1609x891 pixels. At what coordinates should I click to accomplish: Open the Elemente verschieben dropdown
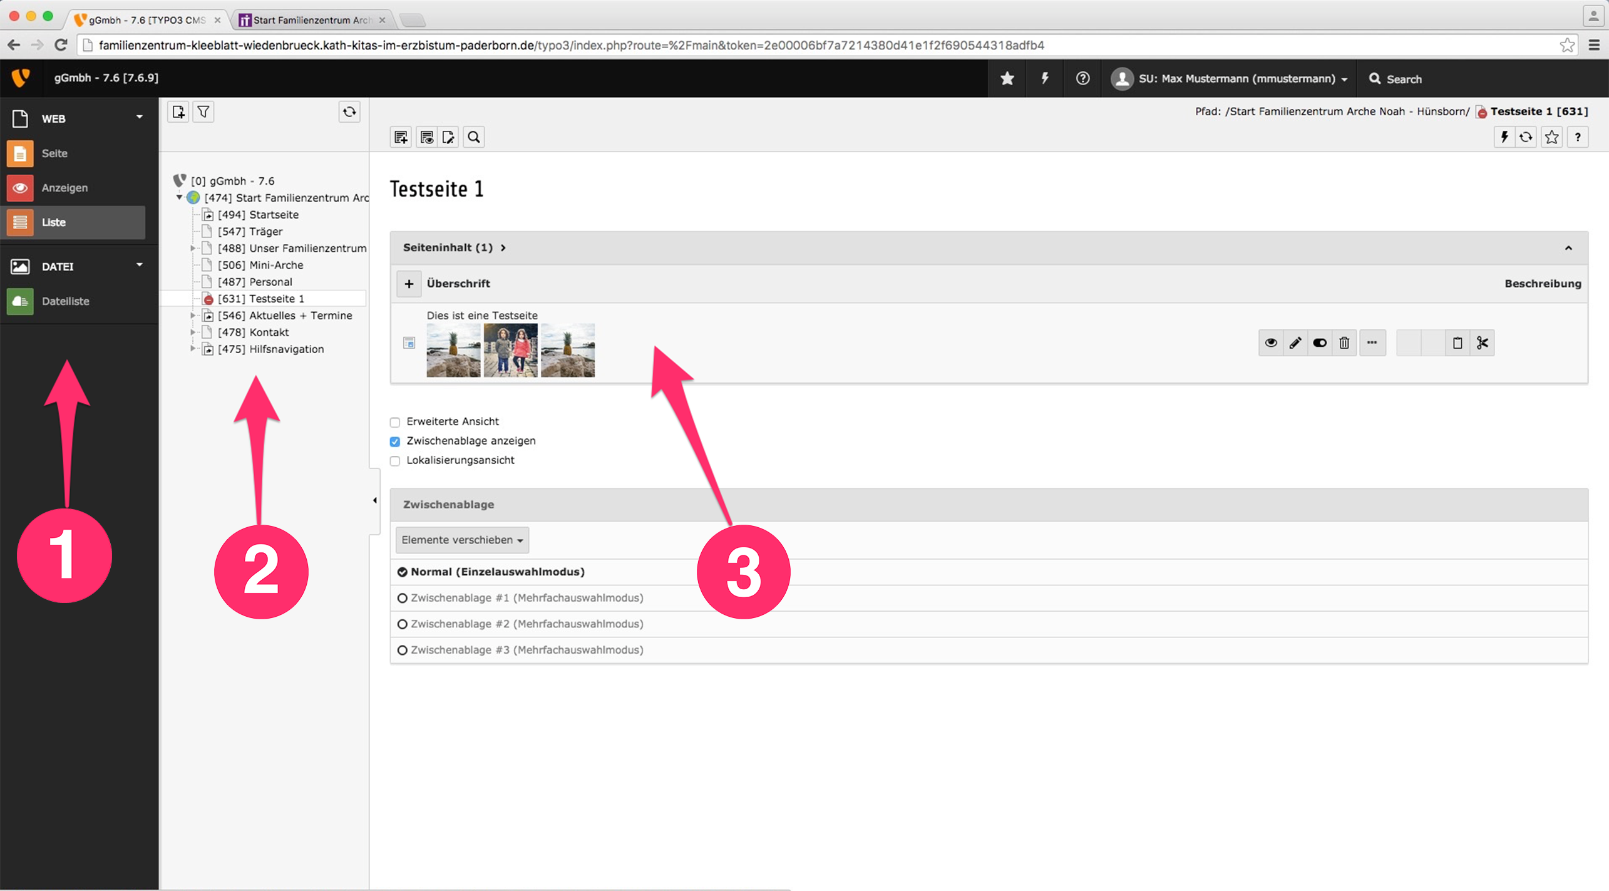pyautogui.click(x=462, y=540)
